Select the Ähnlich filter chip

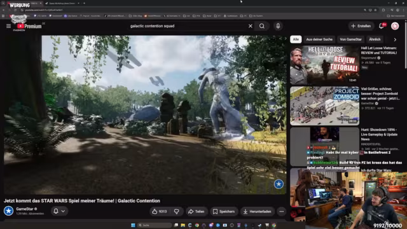click(x=375, y=39)
